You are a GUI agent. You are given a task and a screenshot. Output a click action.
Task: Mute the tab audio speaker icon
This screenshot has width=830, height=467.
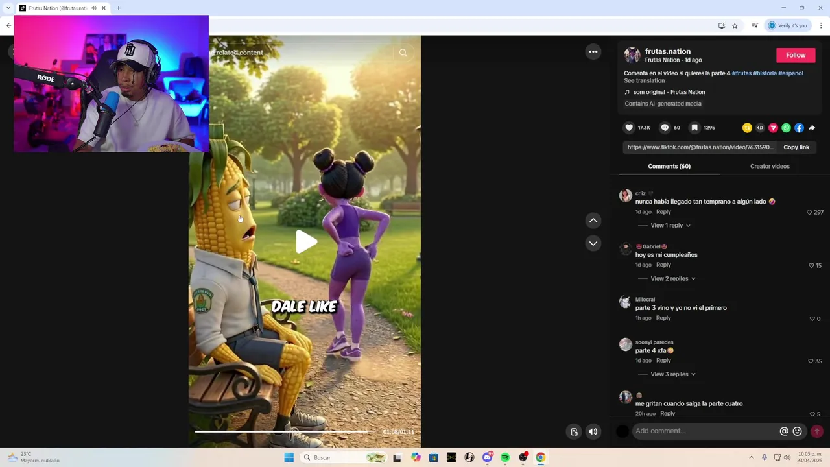94,8
